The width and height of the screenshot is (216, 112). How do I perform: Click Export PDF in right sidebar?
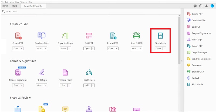(195, 46)
